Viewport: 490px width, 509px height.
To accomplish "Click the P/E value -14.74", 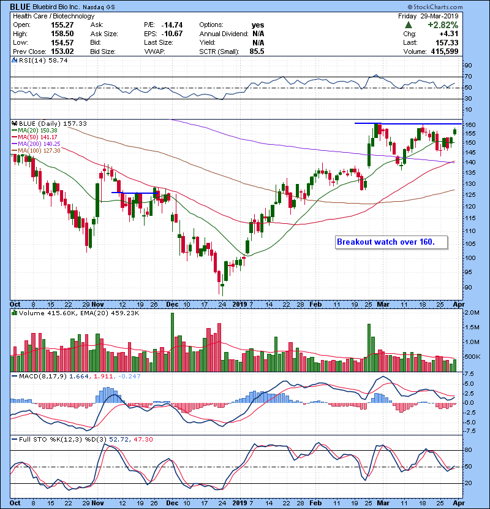I will [x=172, y=25].
